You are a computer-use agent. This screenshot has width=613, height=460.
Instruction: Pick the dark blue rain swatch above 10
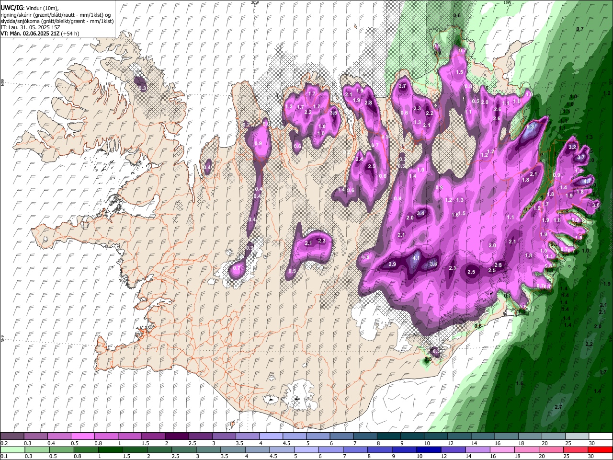tap(429, 449)
